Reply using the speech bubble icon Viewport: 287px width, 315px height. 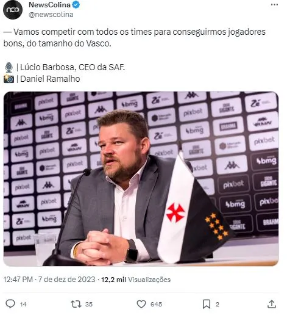(10, 304)
